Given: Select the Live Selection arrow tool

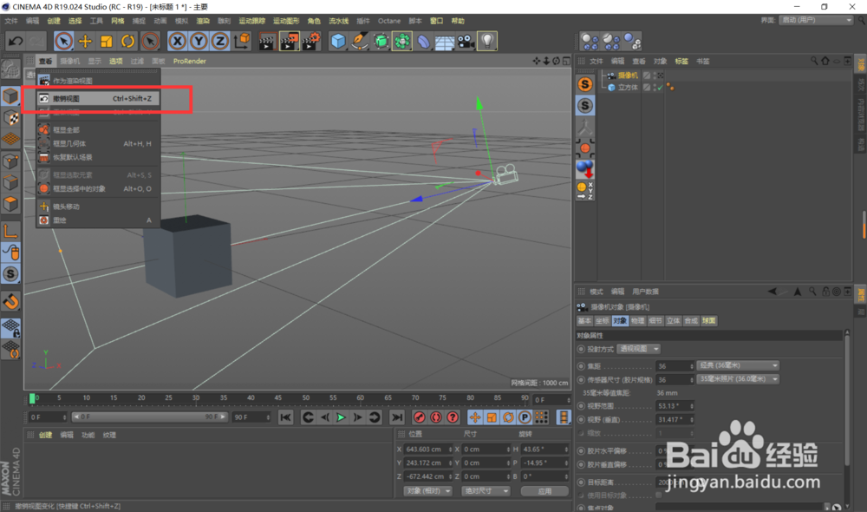Looking at the screenshot, I should 63,41.
